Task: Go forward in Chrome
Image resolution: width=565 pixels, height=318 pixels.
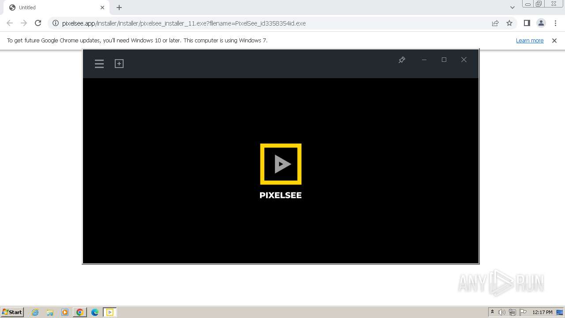Action: click(x=24, y=23)
